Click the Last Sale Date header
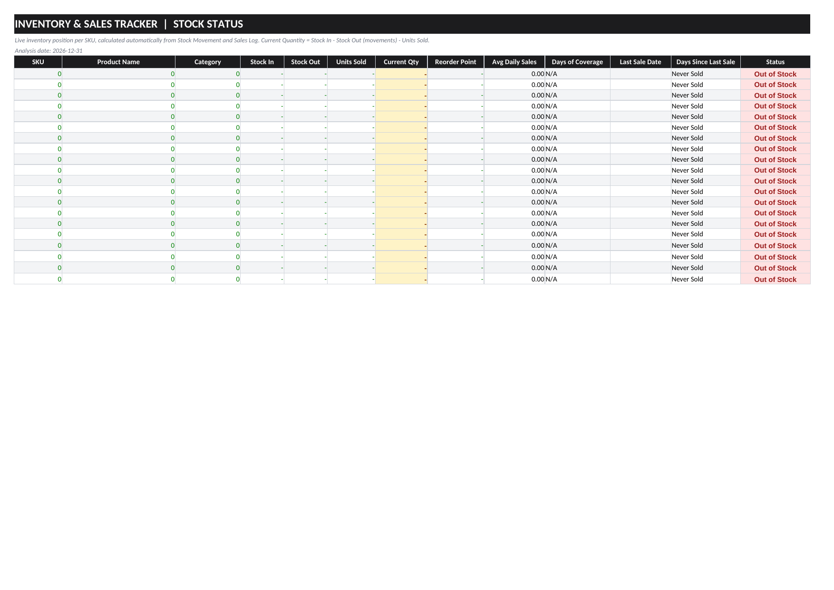Image resolution: width=834 pixels, height=590 pixels. [x=640, y=62]
